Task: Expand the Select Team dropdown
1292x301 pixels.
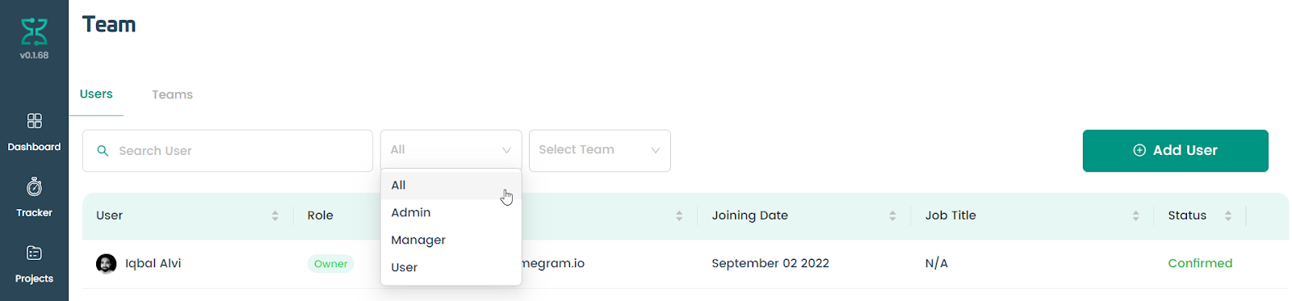Action: coord(599,150)
